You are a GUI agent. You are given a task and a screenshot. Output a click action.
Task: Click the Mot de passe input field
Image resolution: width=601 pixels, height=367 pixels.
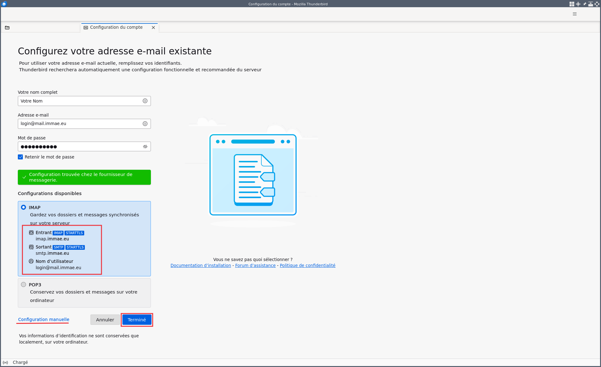coord(84,147)
